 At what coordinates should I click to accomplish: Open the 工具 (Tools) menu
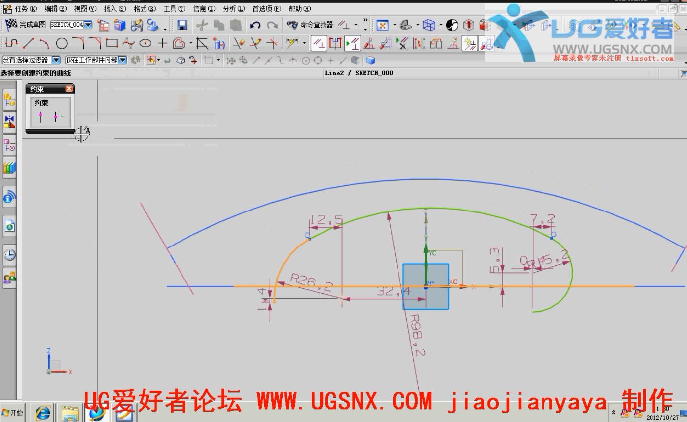click(x=175, y=9)
